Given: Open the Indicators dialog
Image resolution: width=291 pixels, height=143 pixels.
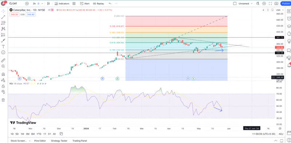Looking at the screenshot, I should [x=62, y=4].
